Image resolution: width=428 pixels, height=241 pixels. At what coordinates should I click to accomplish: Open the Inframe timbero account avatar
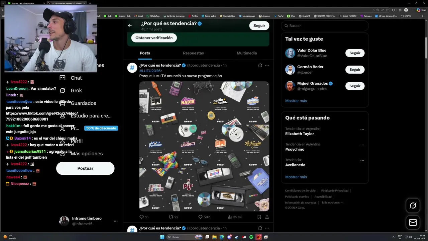pyautogui.click(x=64, y=221)
